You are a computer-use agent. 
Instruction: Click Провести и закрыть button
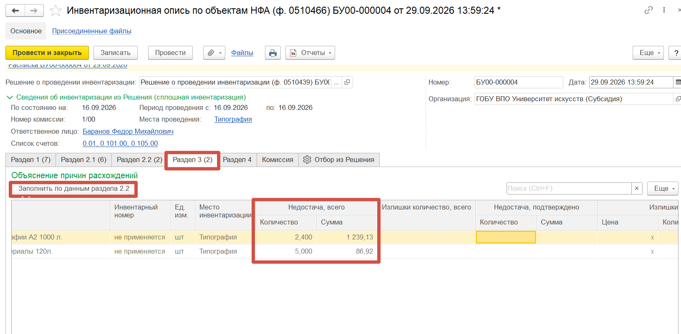coord(47,53)
